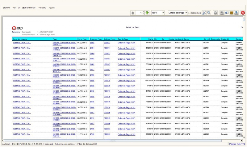Open the Herramientas menu
247x147 pixels.
[x=29, y=8]
